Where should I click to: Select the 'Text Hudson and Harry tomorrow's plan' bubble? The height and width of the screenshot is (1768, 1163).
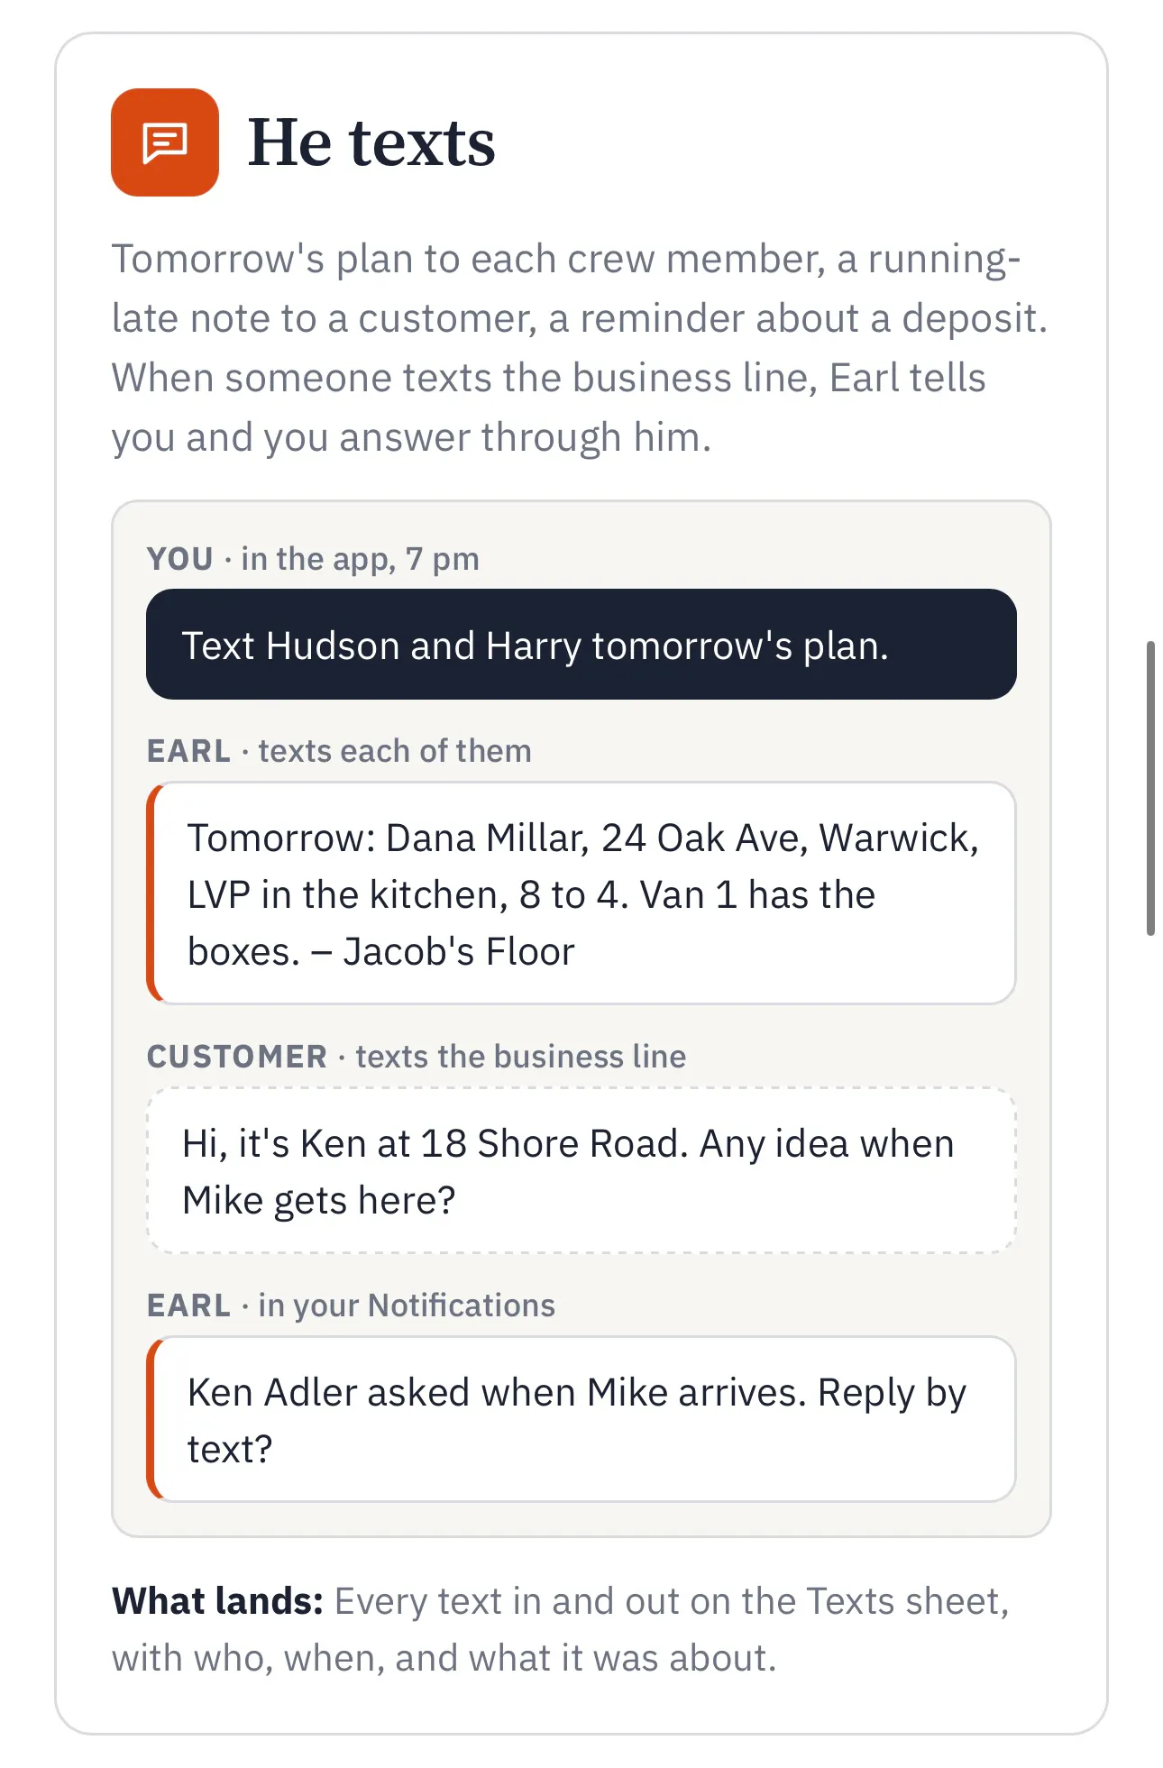click(x=581, y=645)
